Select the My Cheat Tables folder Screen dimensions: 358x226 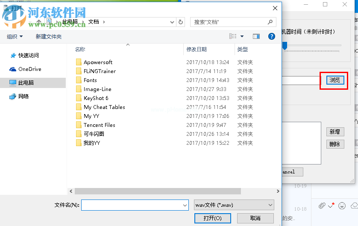click(104, 107)
